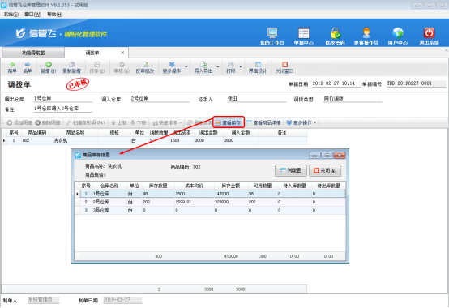
Task: Click the 查看库存 button
Action: [229, 123]
